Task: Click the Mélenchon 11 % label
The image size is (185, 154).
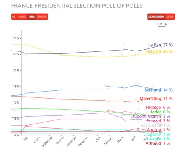Action: point(156,99)
